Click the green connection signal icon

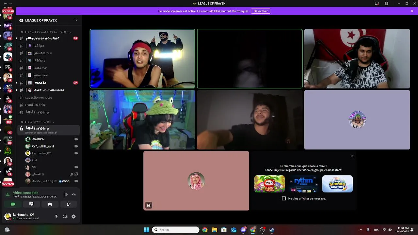[8, 195]
